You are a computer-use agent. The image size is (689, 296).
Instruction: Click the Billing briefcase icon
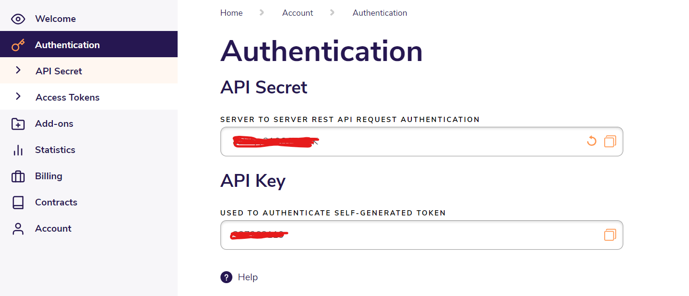click(18, 176)
